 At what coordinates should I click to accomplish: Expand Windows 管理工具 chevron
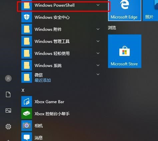click(98, 41)
